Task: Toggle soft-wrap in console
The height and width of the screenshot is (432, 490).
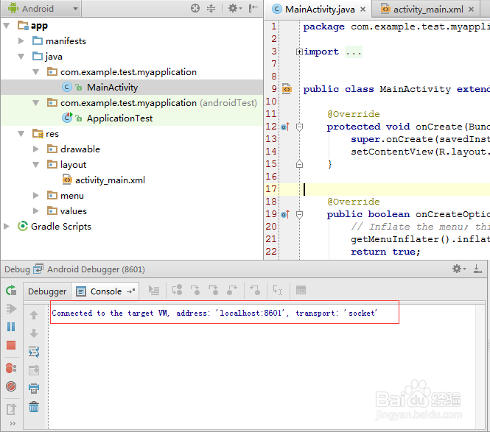Action: click(x=34, y=352)
